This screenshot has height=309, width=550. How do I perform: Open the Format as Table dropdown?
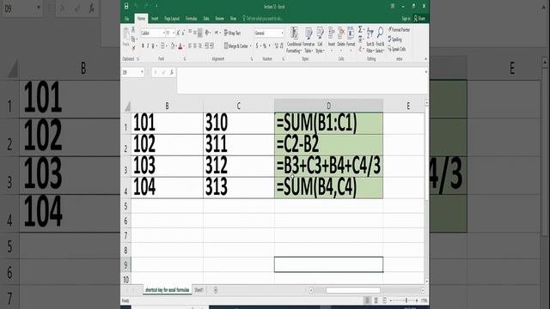[309, 40]
